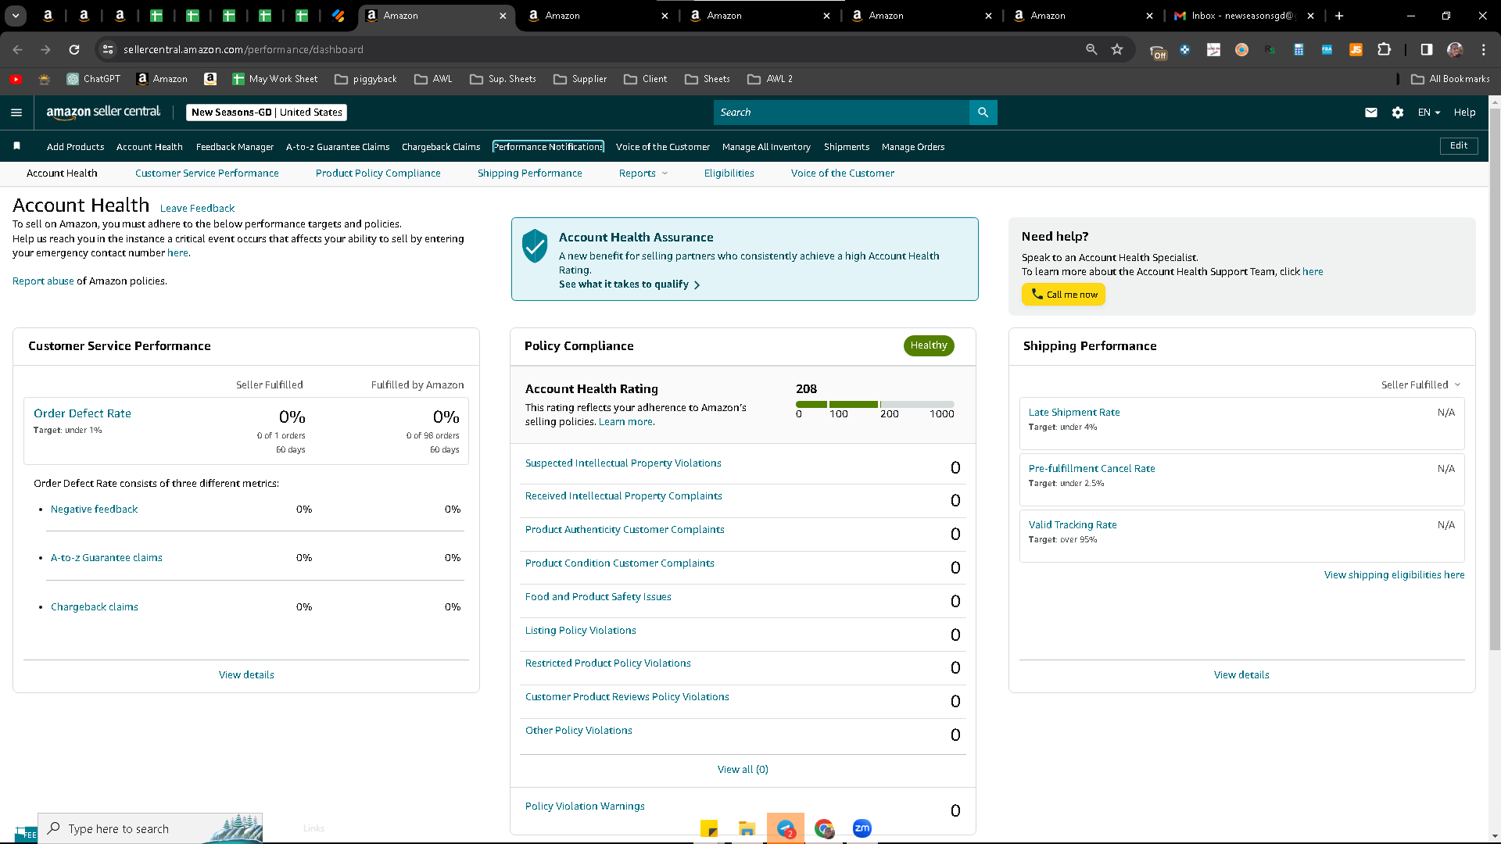Screen dimensions: 1501x844
Task: Click See what it takes to qualify
Action: click(x=629, y=284)
